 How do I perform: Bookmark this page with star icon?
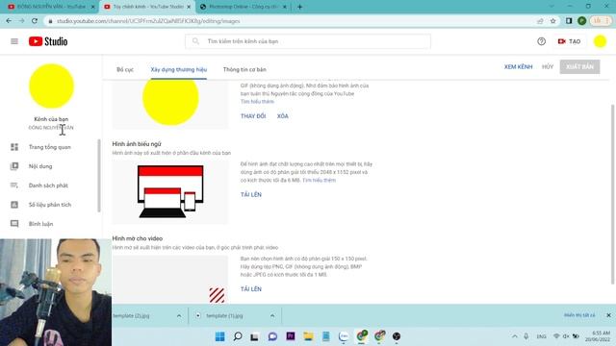click(553, 21)
